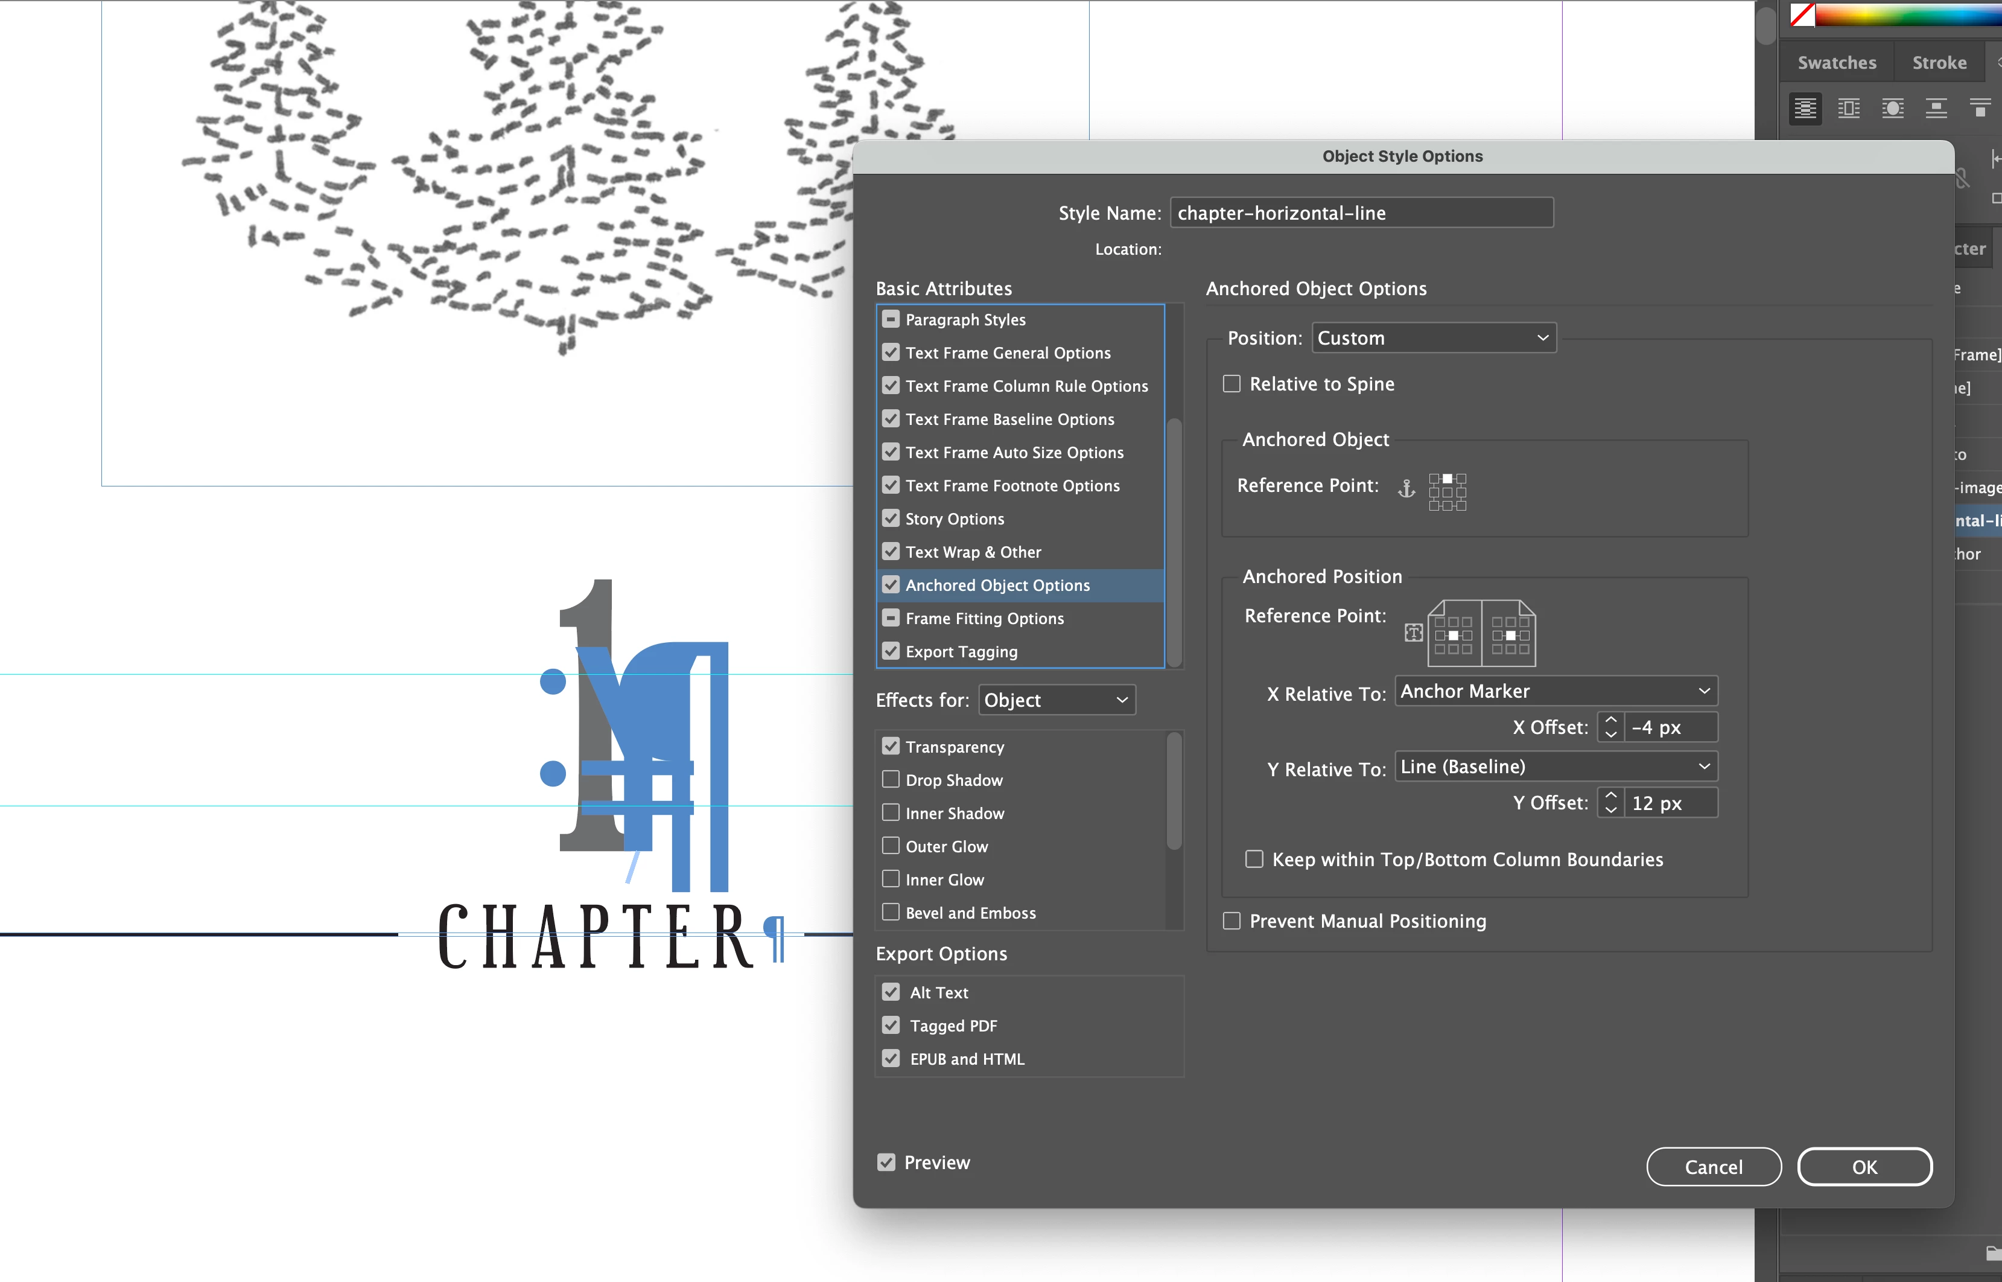This screenshot has height=1282, width=2002.
Task: Turn on the Drop Shadow effect
Action: pyautogui.click(x=891, y=779)
